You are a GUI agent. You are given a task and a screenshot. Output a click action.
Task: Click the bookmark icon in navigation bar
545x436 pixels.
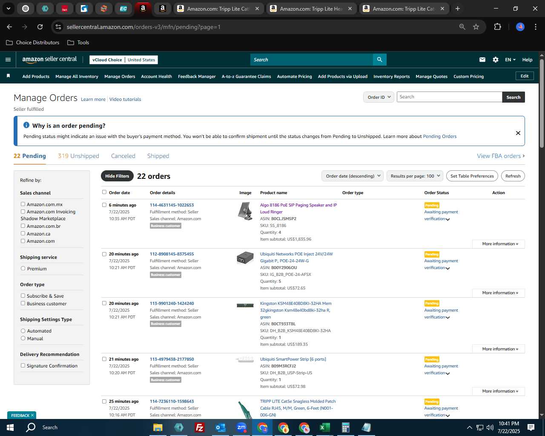coord(8,76)
